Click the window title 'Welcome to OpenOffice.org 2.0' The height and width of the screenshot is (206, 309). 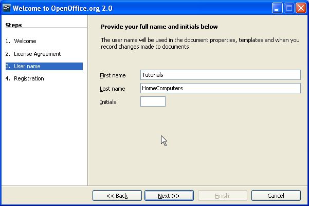coord(63,8)
